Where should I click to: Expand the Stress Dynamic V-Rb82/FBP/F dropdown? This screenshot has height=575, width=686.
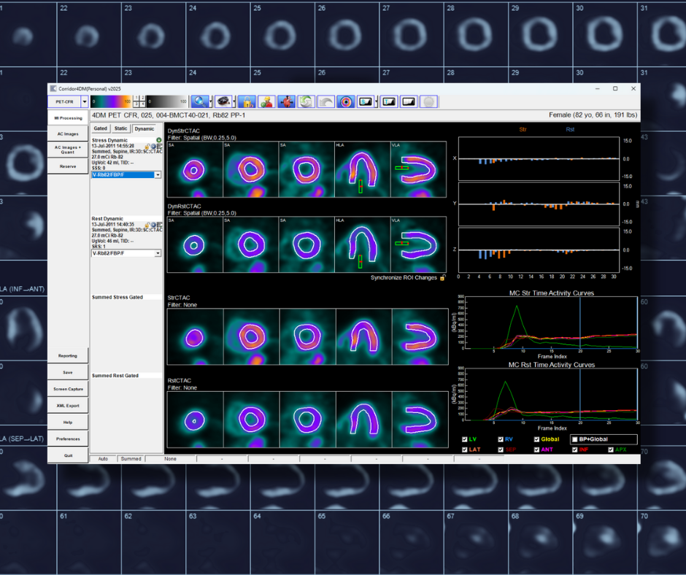158,175
